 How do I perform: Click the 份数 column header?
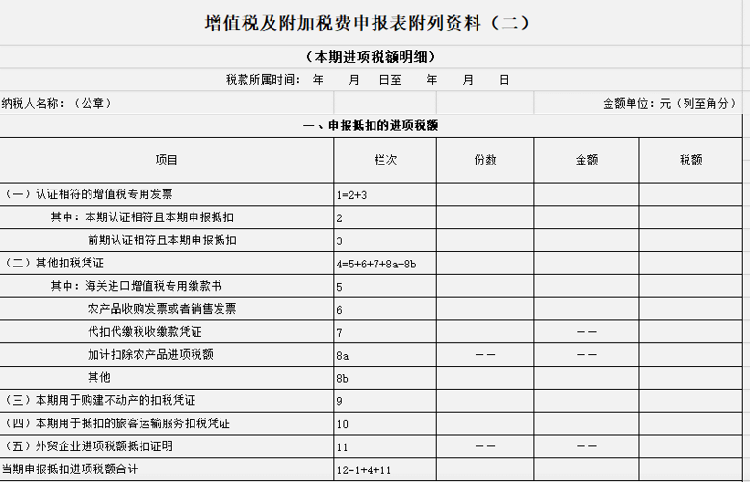(x=485, y=160)
